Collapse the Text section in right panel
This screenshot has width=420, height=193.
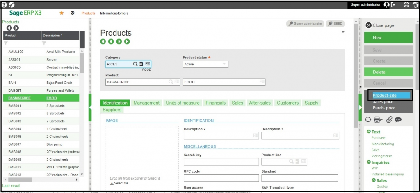click(369, 132)
